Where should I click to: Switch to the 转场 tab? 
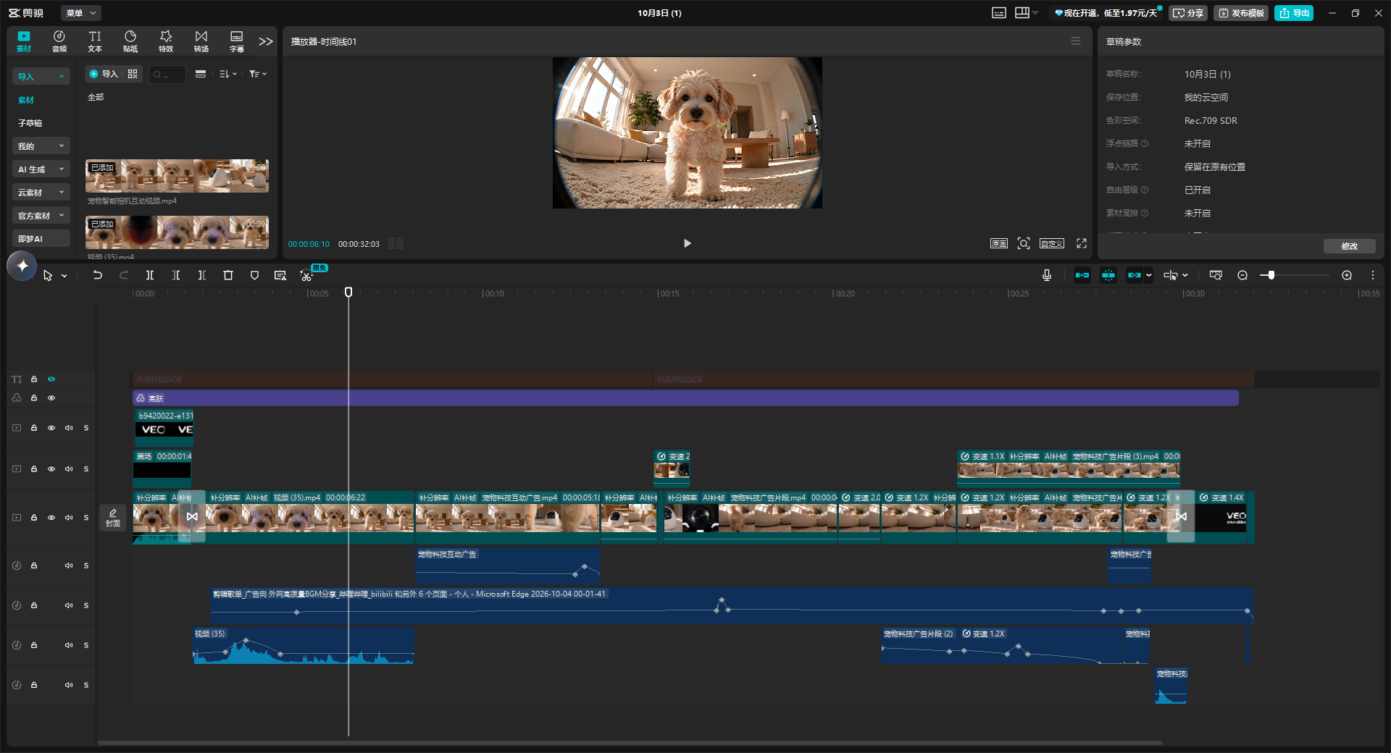[201, 41]
